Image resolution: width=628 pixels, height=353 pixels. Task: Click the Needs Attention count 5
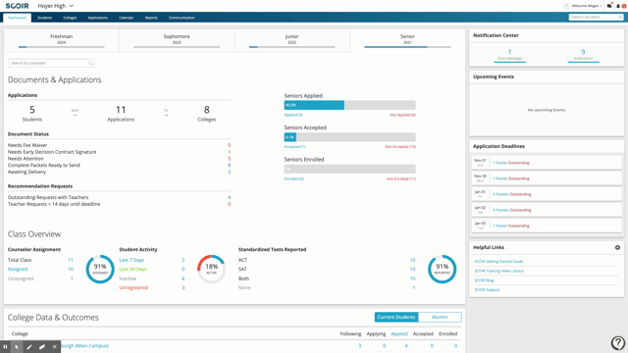[x=229, y=159]
